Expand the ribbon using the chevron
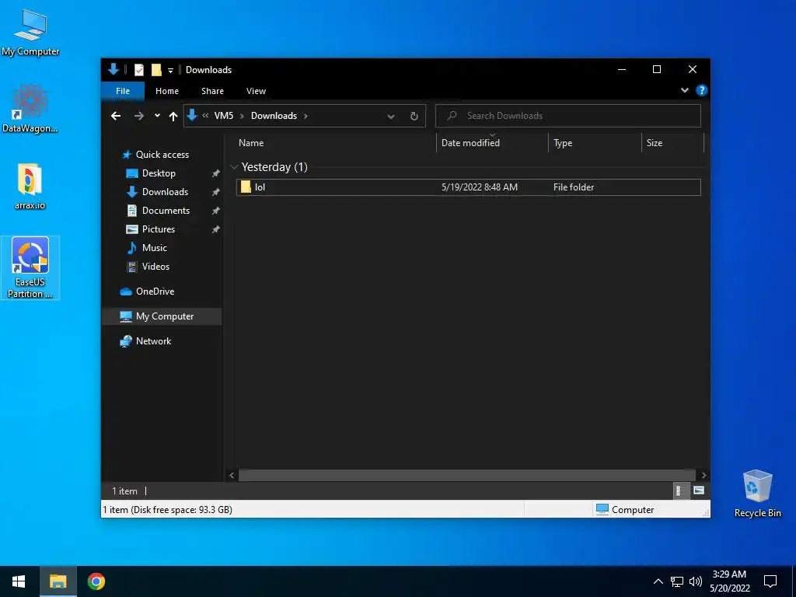This screenshot has width=796, height=597. click(684, 90)
